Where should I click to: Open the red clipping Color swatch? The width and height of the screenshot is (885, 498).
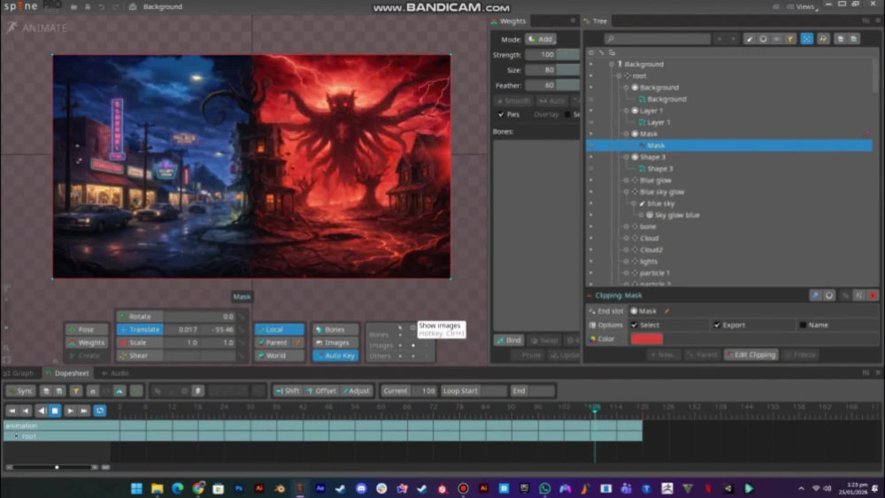(647, 339)
